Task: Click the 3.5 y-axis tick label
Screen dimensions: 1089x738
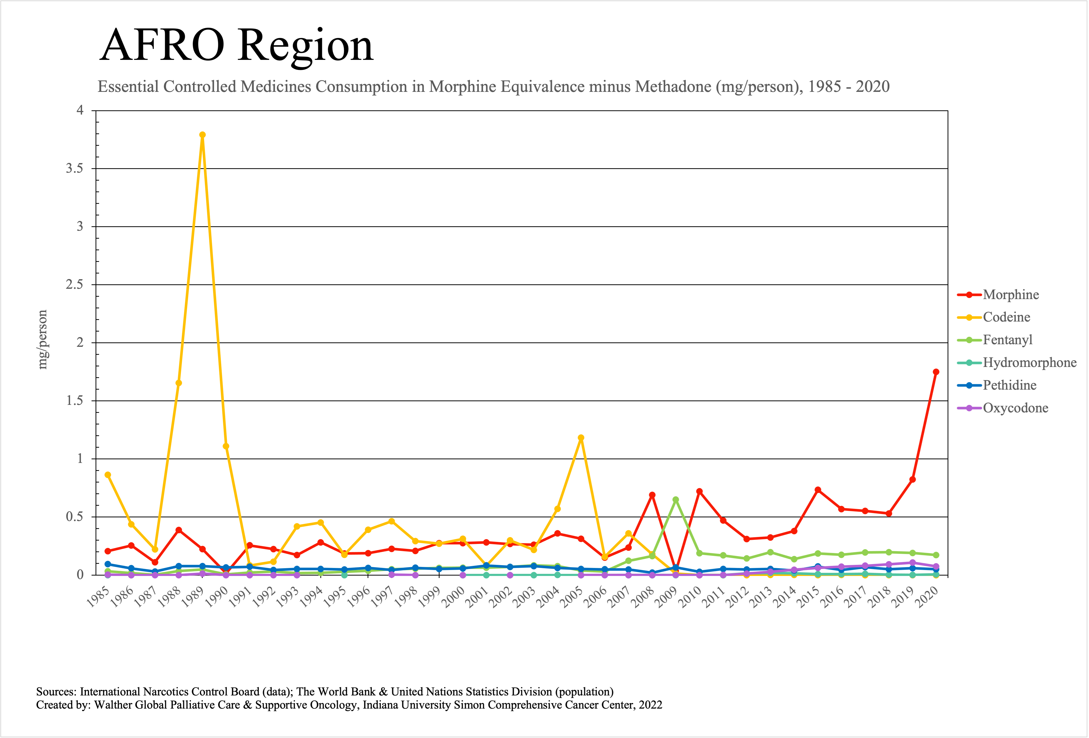Action: [x=75, y=169]
